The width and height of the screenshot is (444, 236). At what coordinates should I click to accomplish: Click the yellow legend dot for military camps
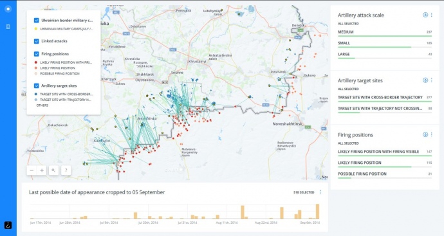[35, 29]
